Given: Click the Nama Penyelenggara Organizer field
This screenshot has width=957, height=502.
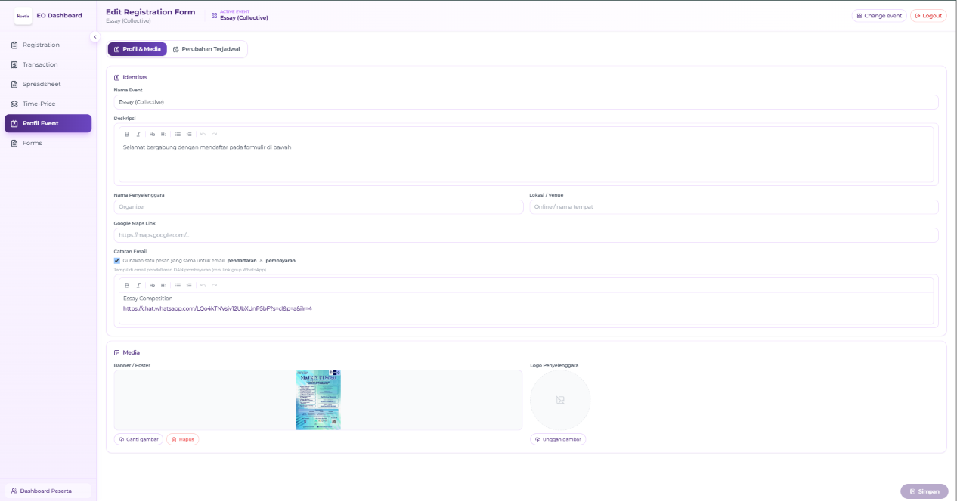Looking at the screenshot, I should (x=318, y=206).
